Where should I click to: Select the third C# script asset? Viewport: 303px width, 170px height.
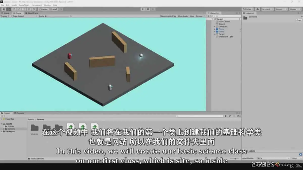tap(95, 127)
